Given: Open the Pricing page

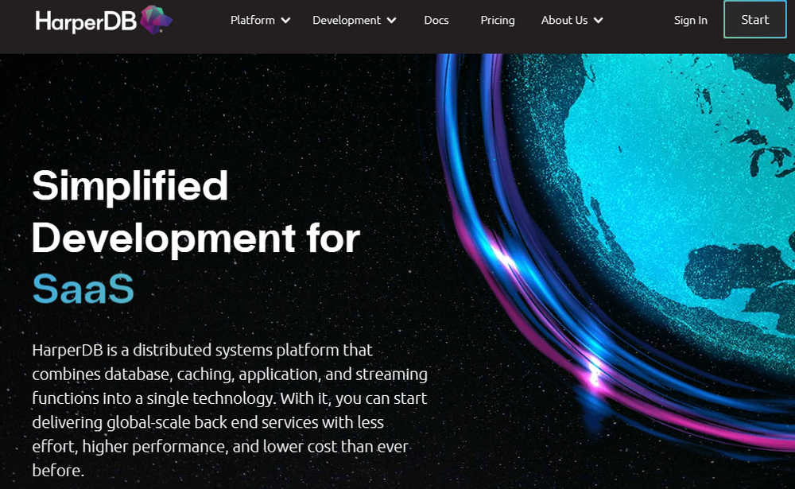Looking at the screenshot, I should (498, 21).
